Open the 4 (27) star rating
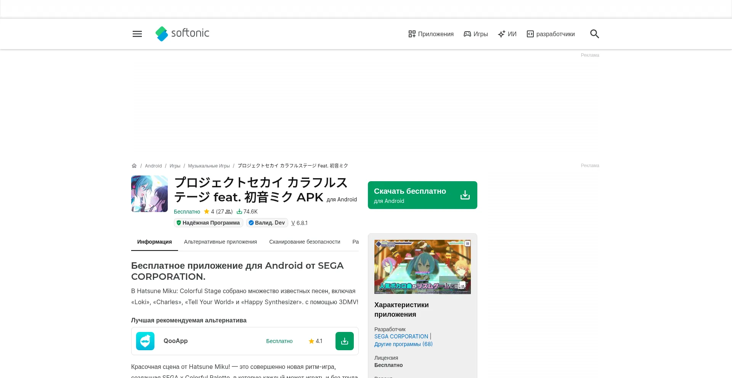This screenshot has width=732, height=378. click(218, 212)
